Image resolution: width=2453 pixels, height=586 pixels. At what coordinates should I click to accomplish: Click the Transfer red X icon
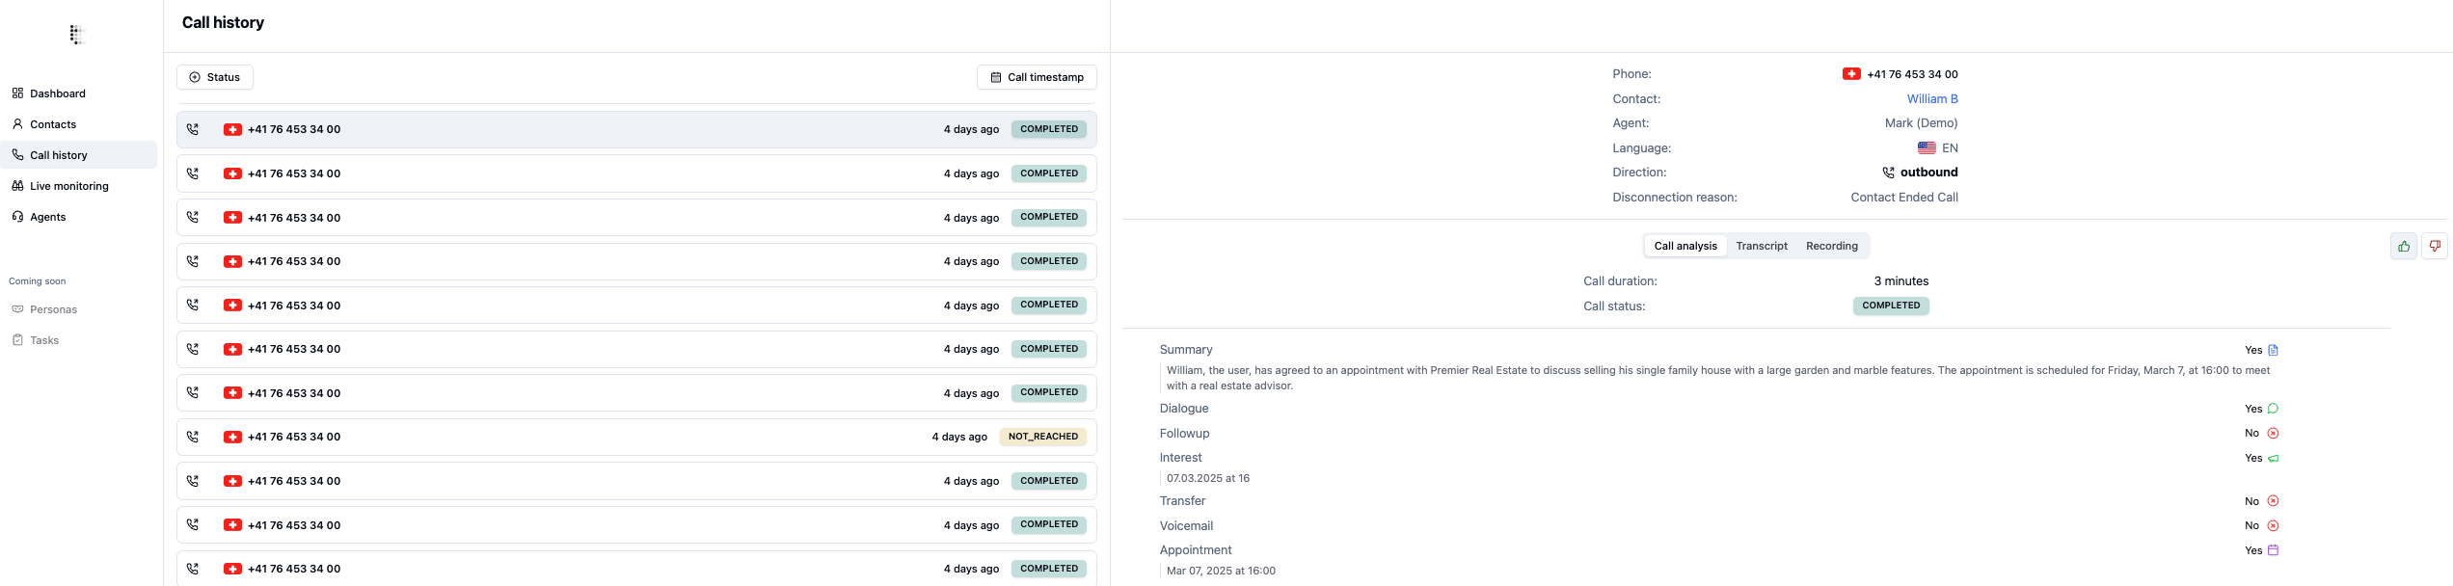click(x=2273, y=501)
